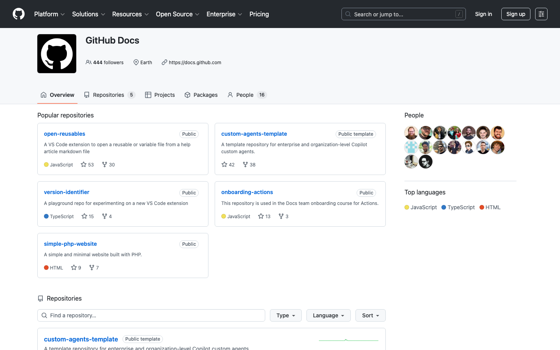Image resolution: width=560 pixels, height=350 pixels.
Task: Click the activity sparkline for custom-agents-template
Action: [348, 340]
